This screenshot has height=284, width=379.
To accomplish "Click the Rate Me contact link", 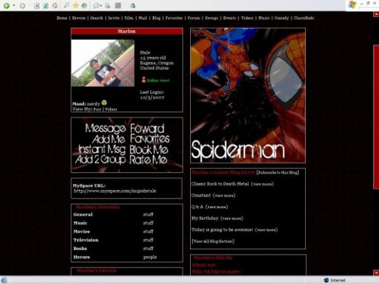I will [148, 160].
